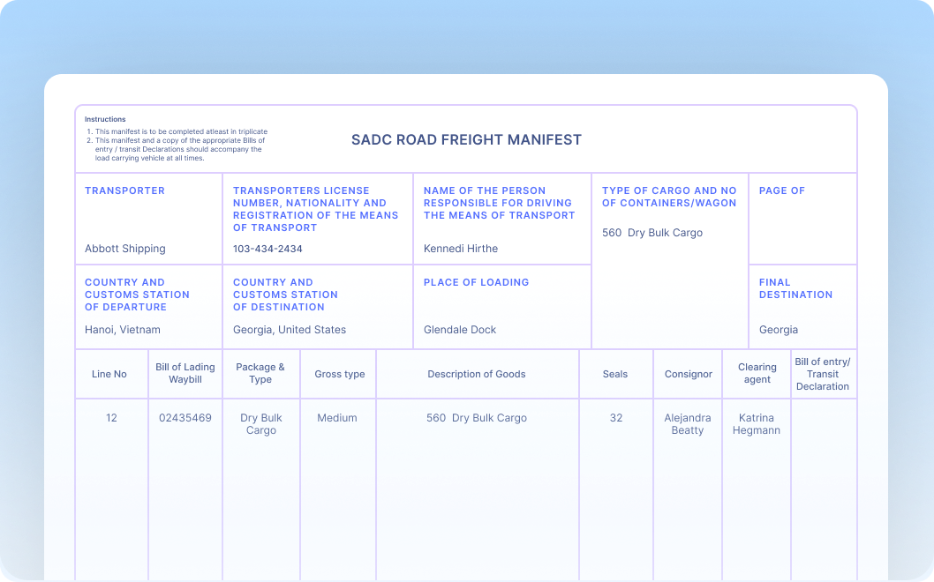Viewport: 934px width, 582px height.
Task: Select the Line No column header
Action: click(110, 374)
